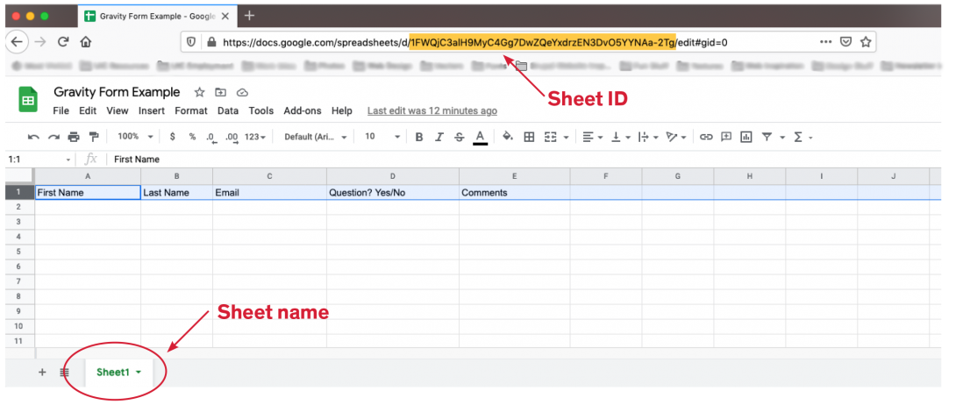Open the Help menu
Image resolution: width=956 pixels, height=405 pixels.
click(x=341, y=110)
